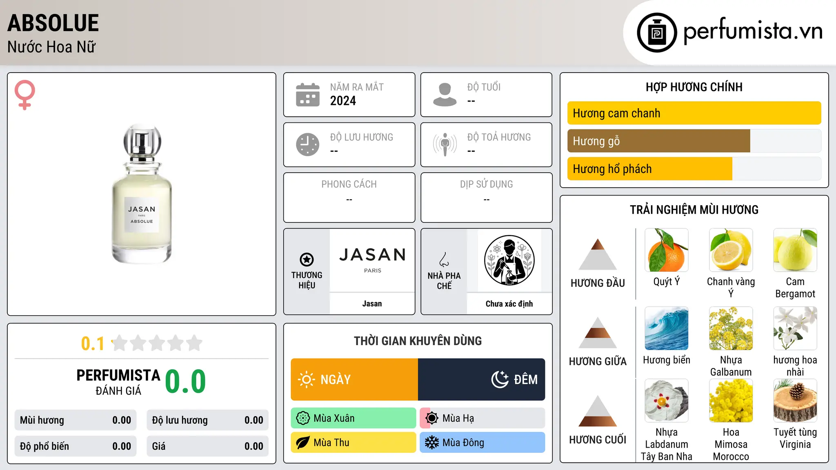Click the snowflake icon for Mùa Đông
Viewport: 836px width, 470px height.
point(432,443)
